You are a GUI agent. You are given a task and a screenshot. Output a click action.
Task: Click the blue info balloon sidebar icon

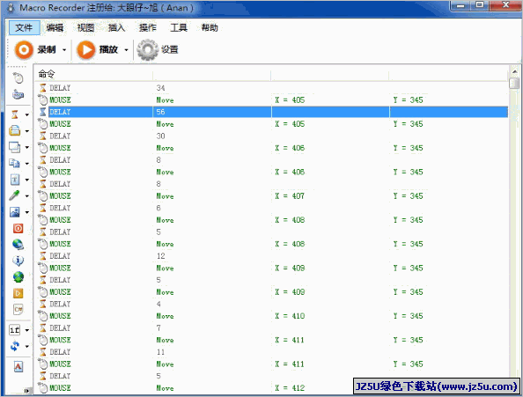(x=18, y=261)
